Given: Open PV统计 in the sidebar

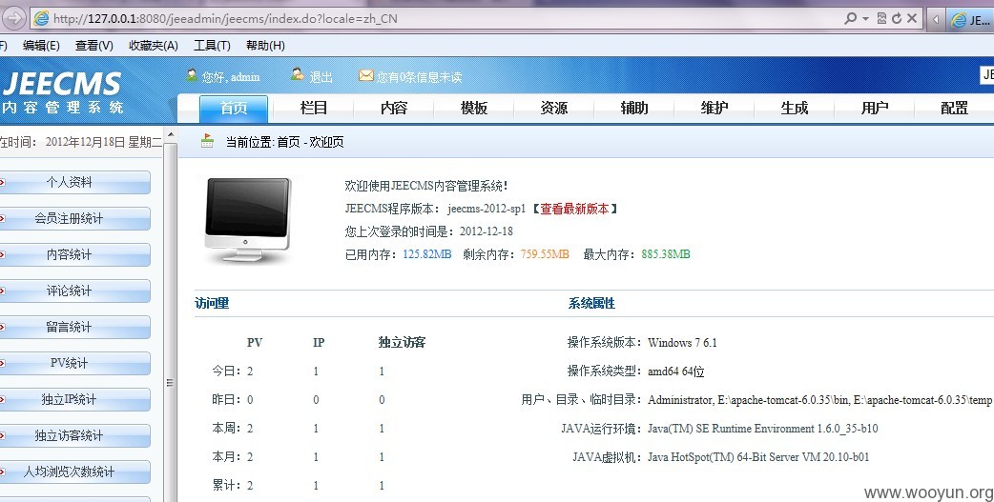Looking at the screenshot, I should coord(74,363).
